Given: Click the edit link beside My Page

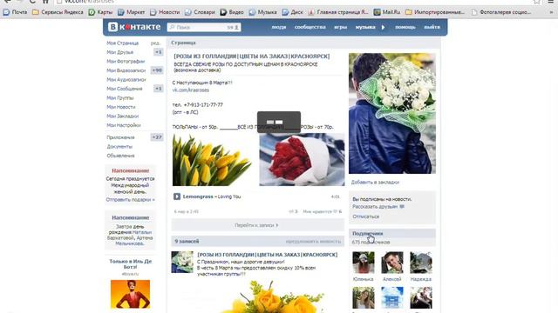Looking at the screenshot, I should click(x=155, y=43).
